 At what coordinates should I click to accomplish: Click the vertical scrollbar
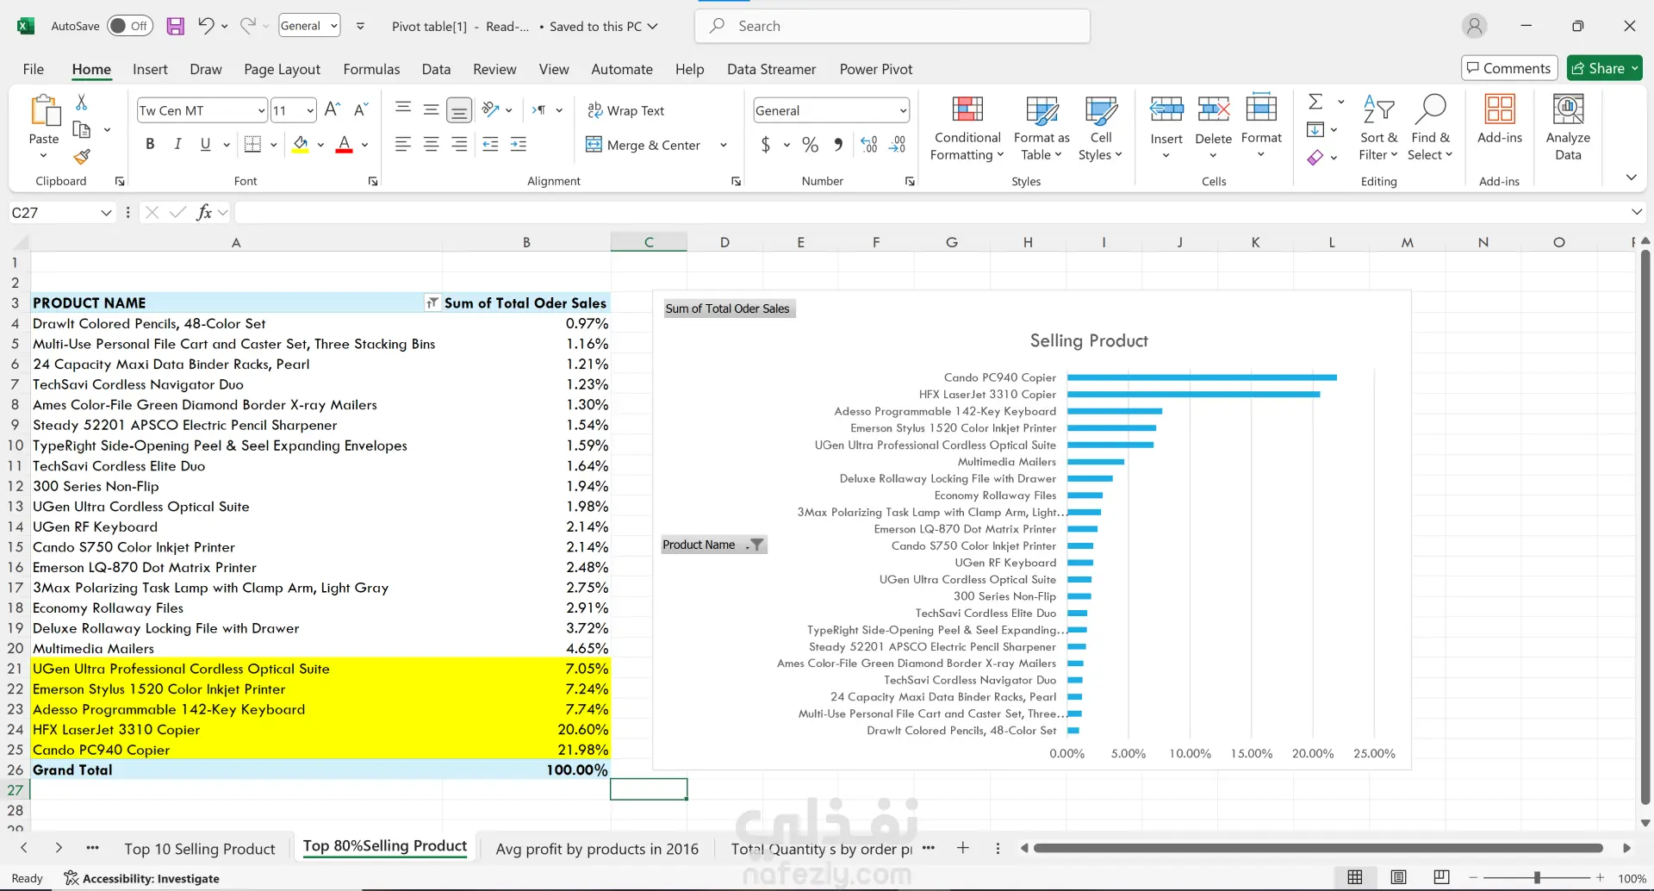point(1645,527)
